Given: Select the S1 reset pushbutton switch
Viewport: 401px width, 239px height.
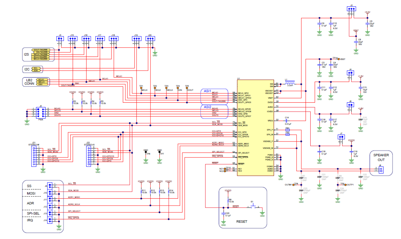Looking at the screenshot, I should [253, 207].
